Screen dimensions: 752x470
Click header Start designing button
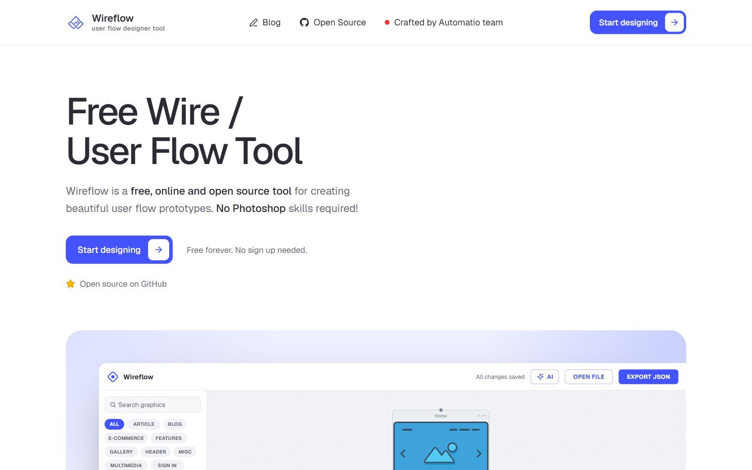(x=638, y=23)
